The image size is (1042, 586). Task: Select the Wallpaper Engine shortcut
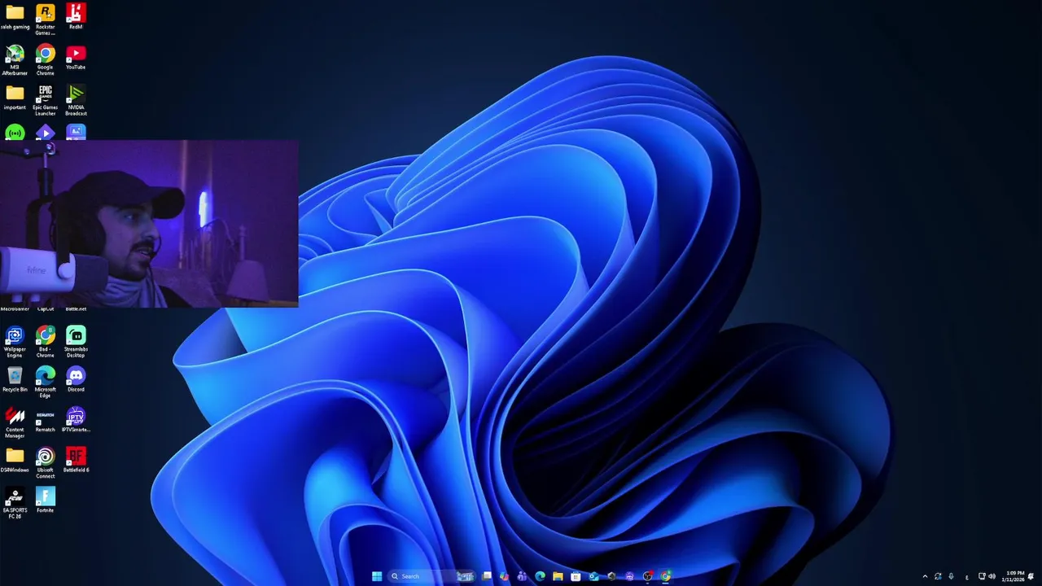pos(15,342)
